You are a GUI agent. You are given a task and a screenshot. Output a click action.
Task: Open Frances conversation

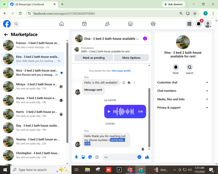[x=33, y=45]
